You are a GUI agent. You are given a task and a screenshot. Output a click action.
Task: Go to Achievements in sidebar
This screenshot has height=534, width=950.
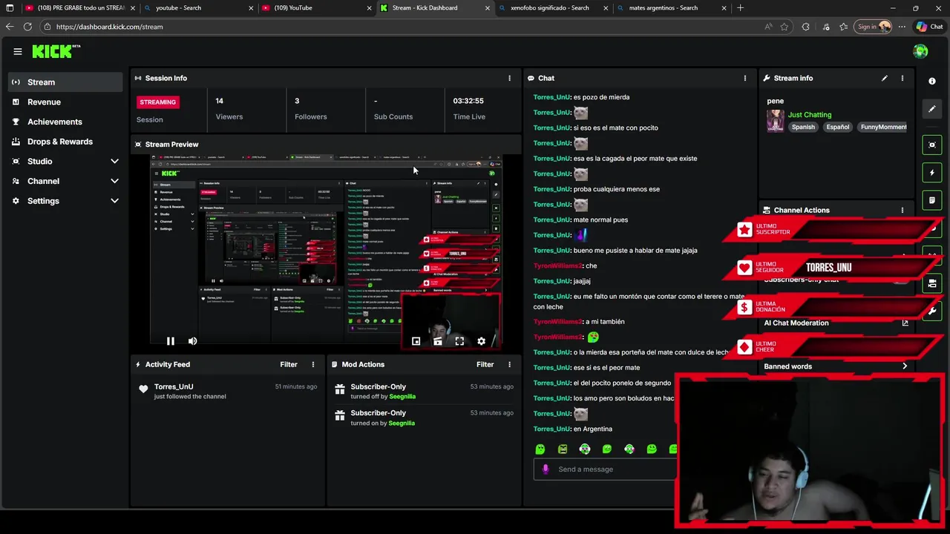pos(65,122)
